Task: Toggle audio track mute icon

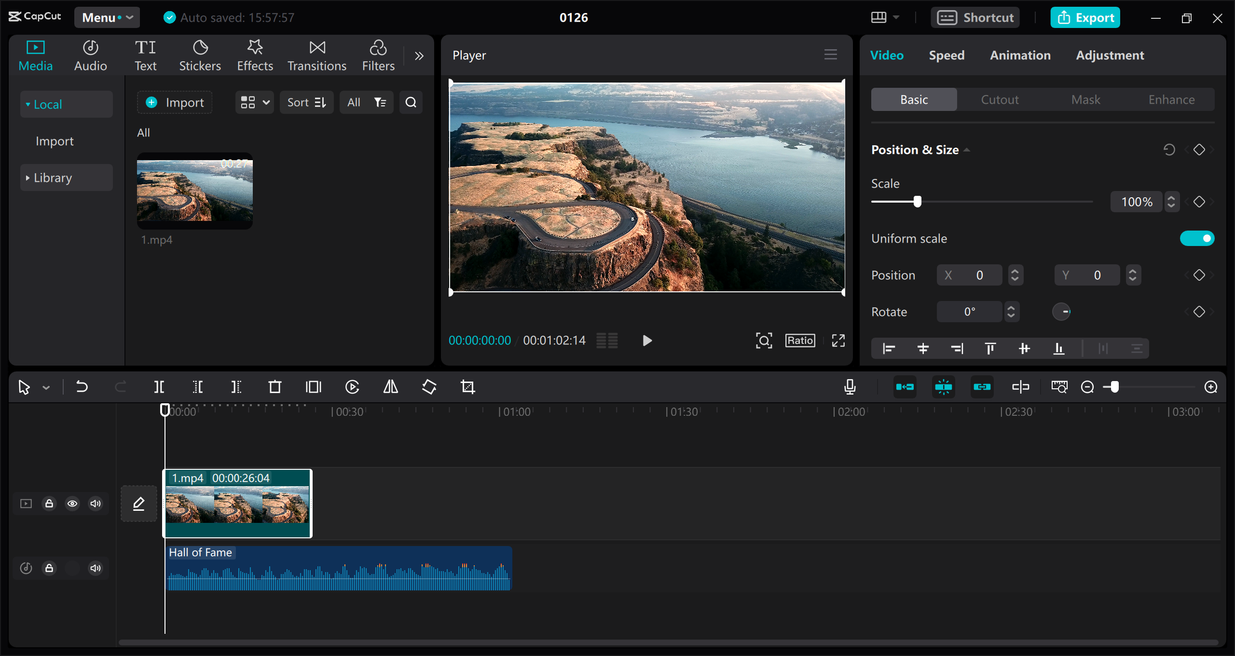Action: pyautogui.click(x=96, y=569)
